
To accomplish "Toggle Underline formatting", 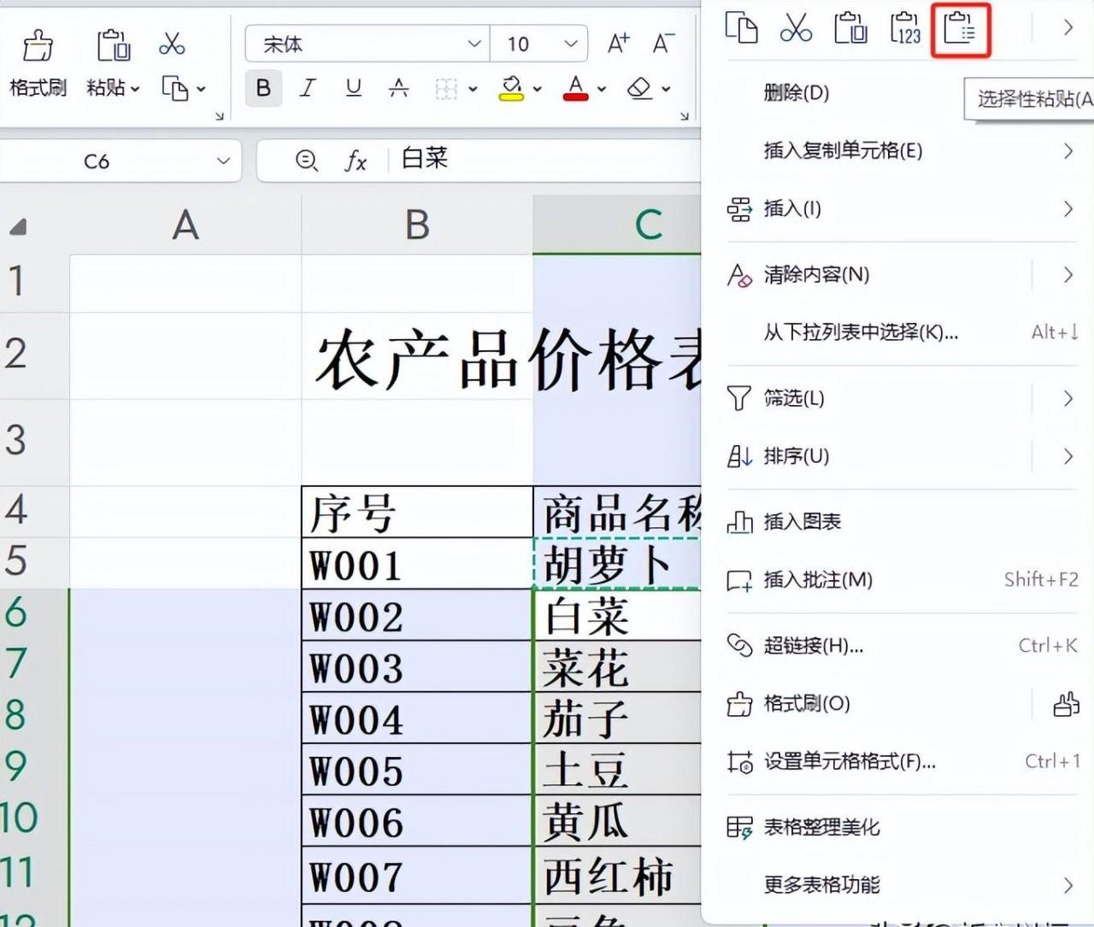I will click(353, 88).
